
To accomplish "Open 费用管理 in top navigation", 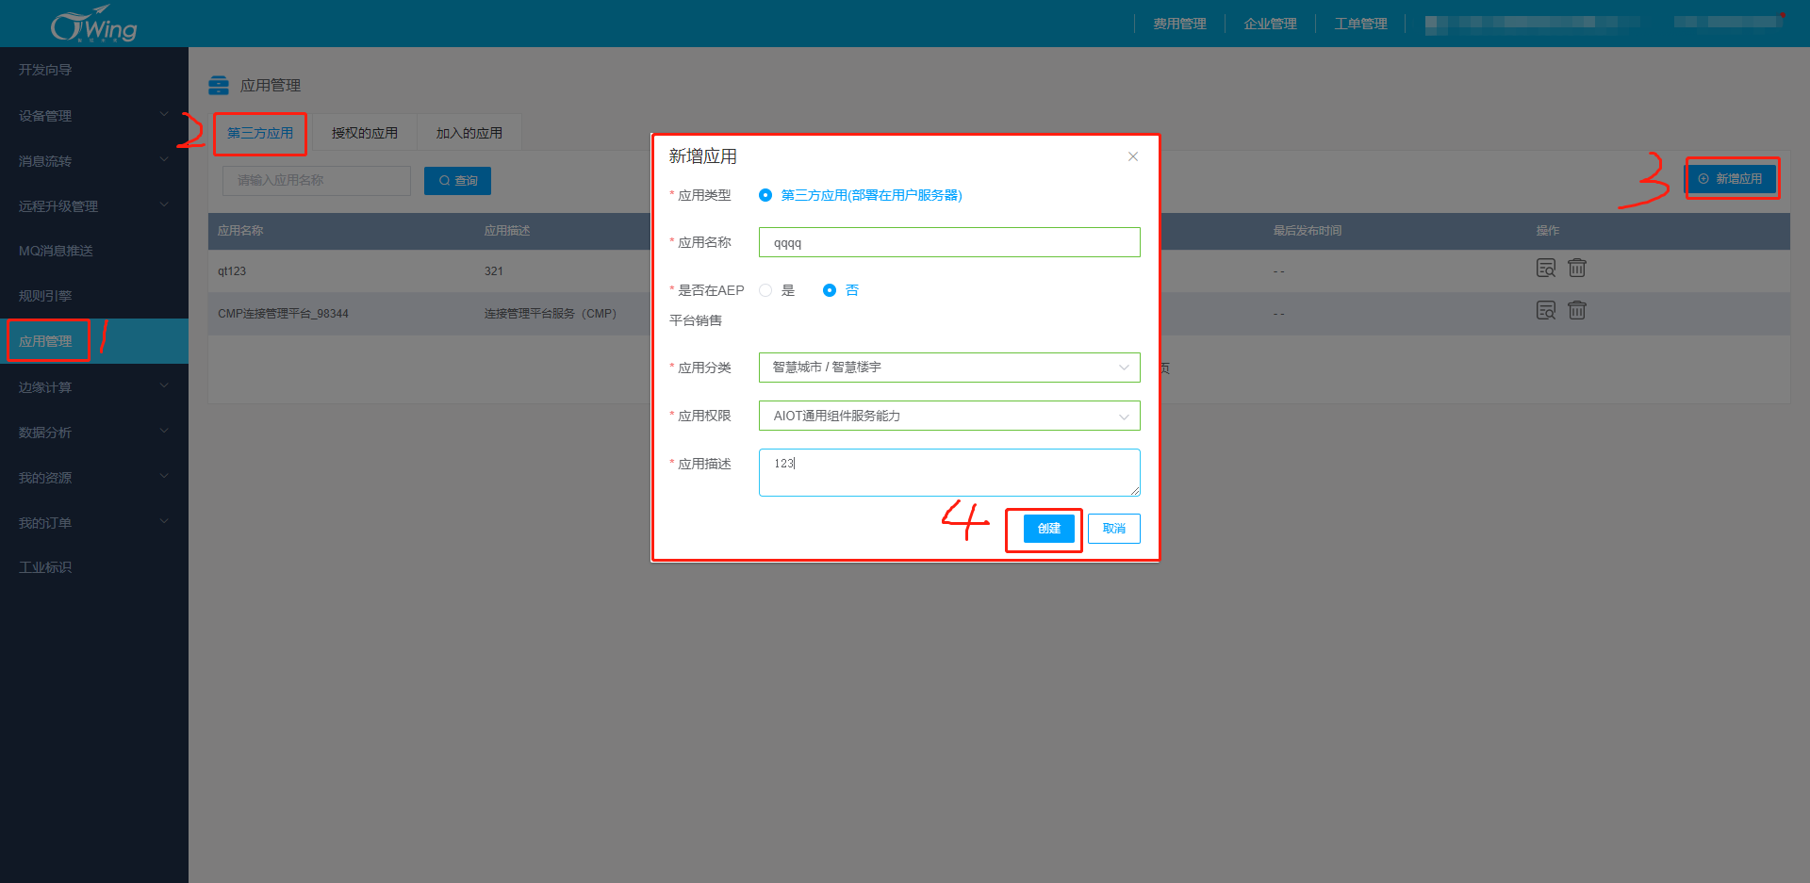I will click(1179, 24).
